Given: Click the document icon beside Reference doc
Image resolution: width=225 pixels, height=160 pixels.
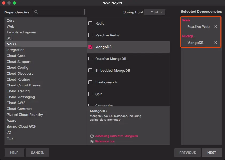Looking at the screenshot, I should tap(92, 142).
